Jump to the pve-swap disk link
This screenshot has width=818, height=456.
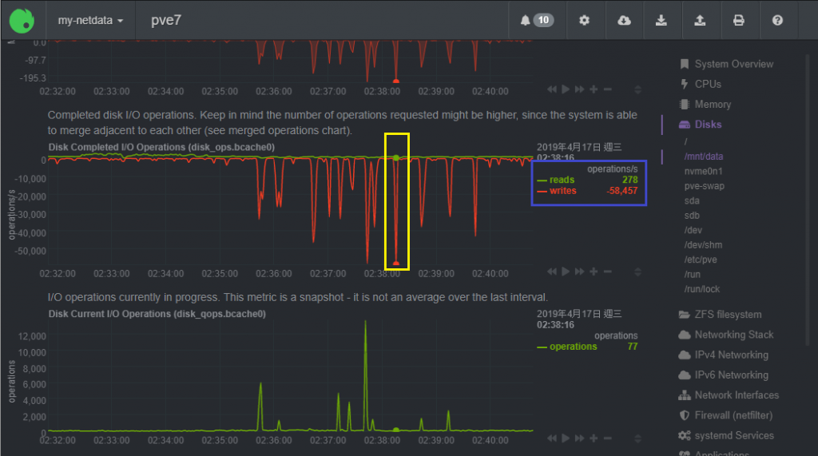tap(705, 186)
